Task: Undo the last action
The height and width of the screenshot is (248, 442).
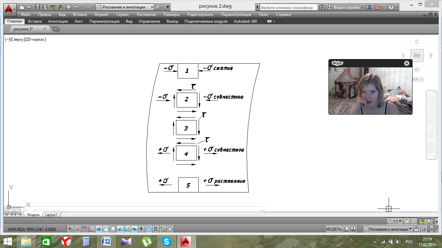Action: point(76,7)
